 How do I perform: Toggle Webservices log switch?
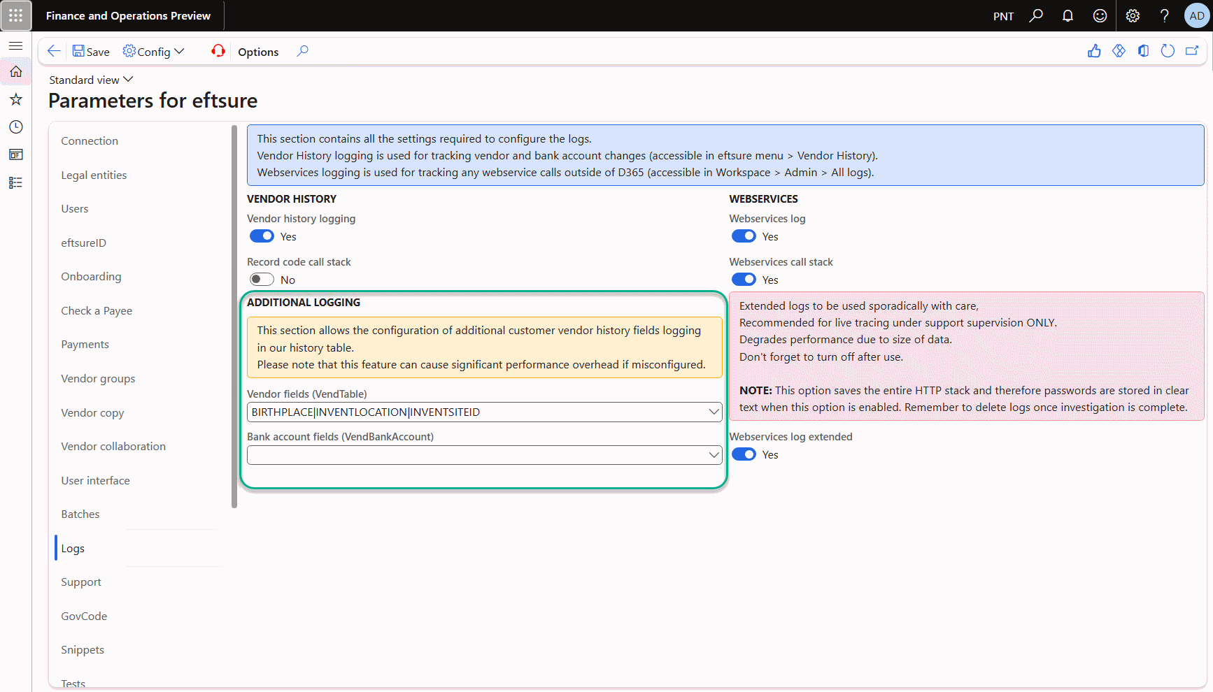[x=744, y=236]
